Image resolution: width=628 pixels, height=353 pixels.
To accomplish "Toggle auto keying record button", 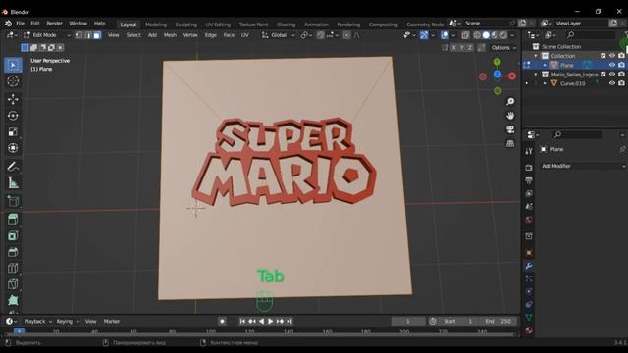I will click(222, 321).
